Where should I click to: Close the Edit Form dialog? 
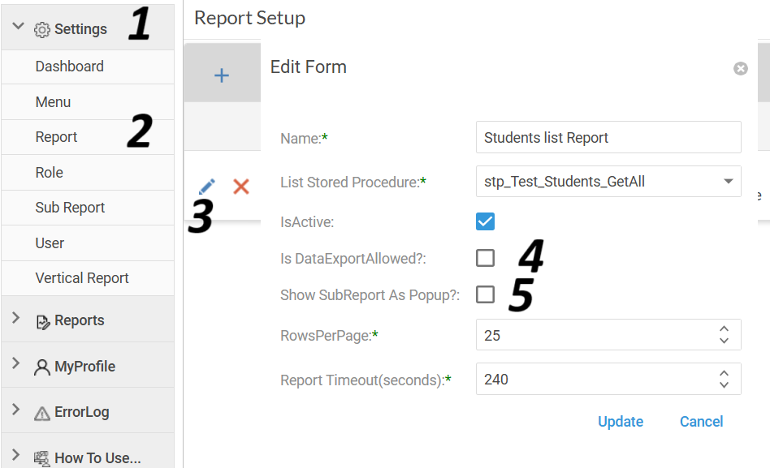point(741,69)
